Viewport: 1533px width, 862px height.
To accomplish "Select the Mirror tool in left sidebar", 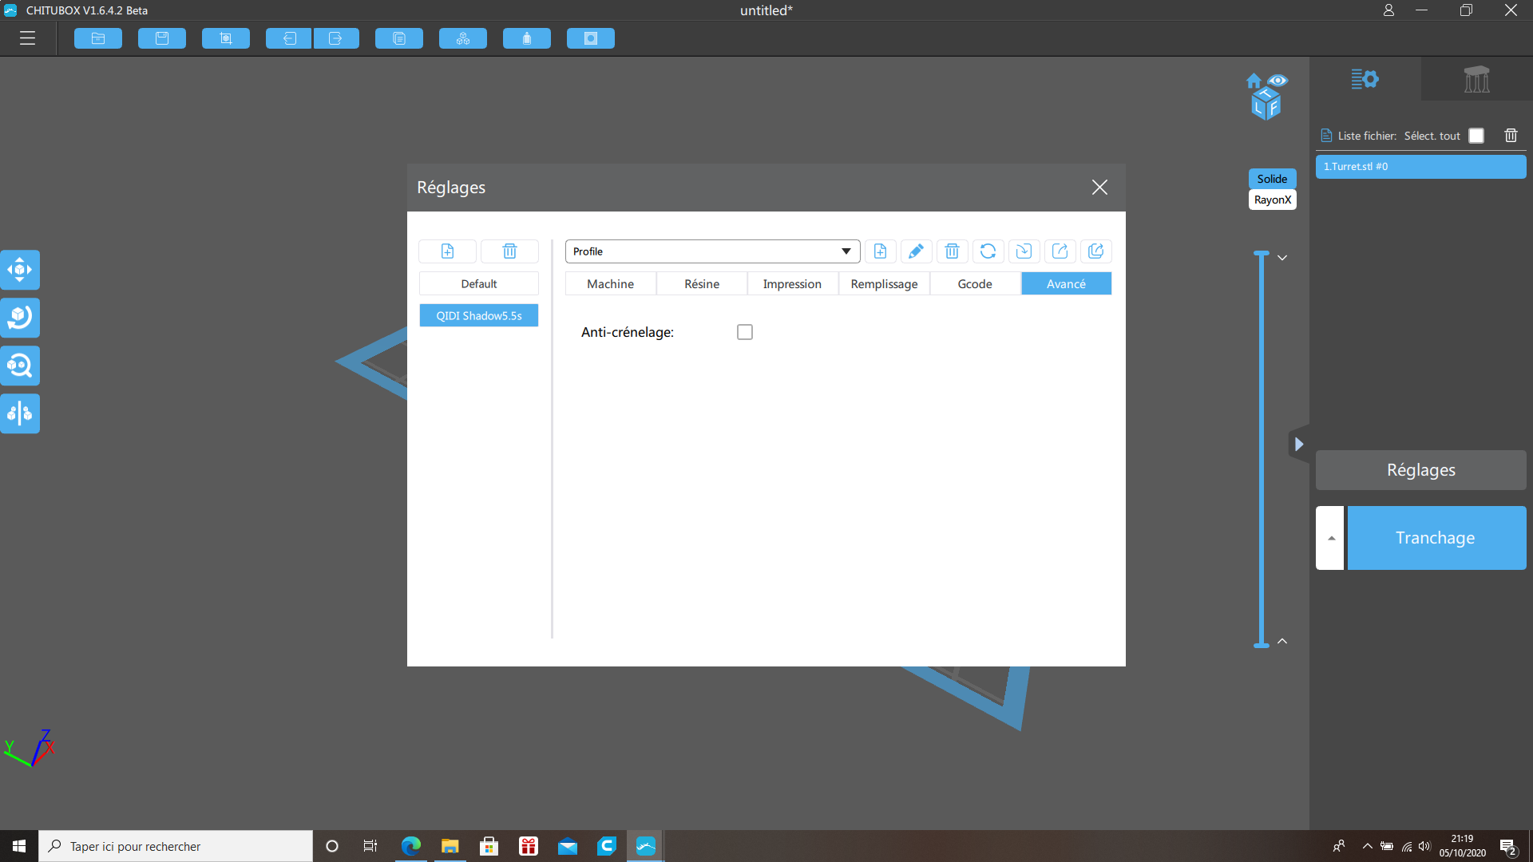I will (x=20, y=413).
